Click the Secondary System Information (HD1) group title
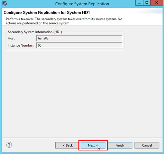The height and width of the screenshot is (154, 164). click(x=35, y=32)
